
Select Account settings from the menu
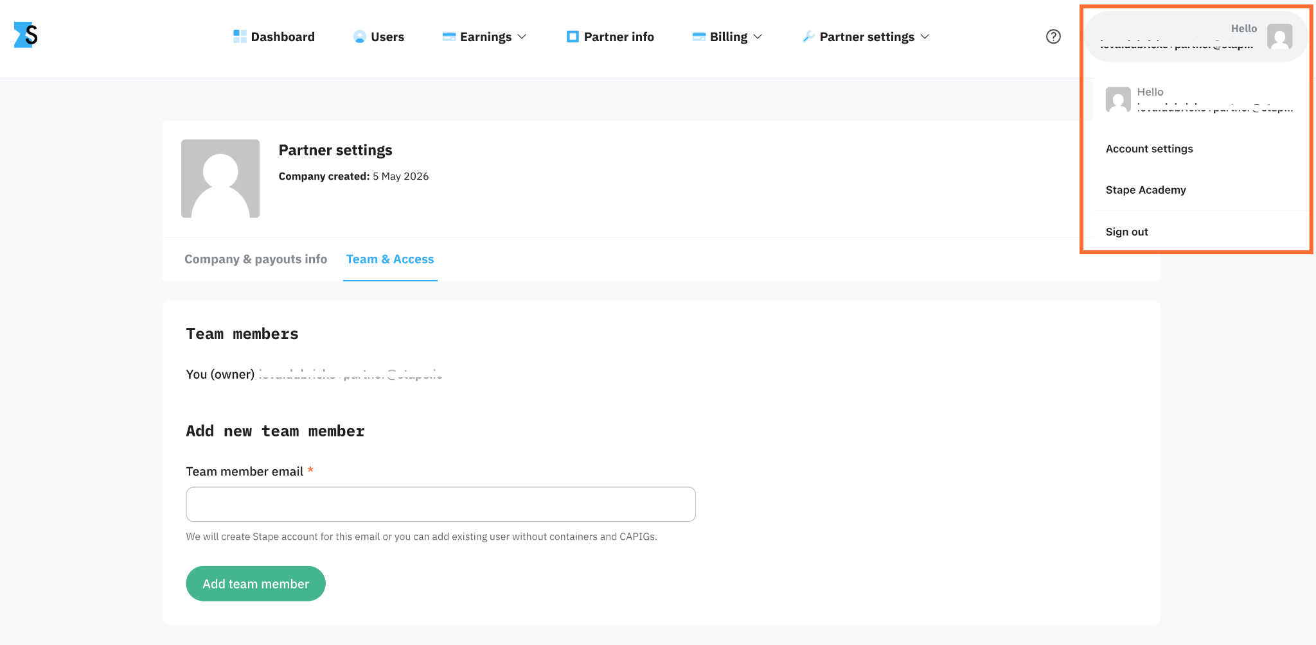point(1149,149)
